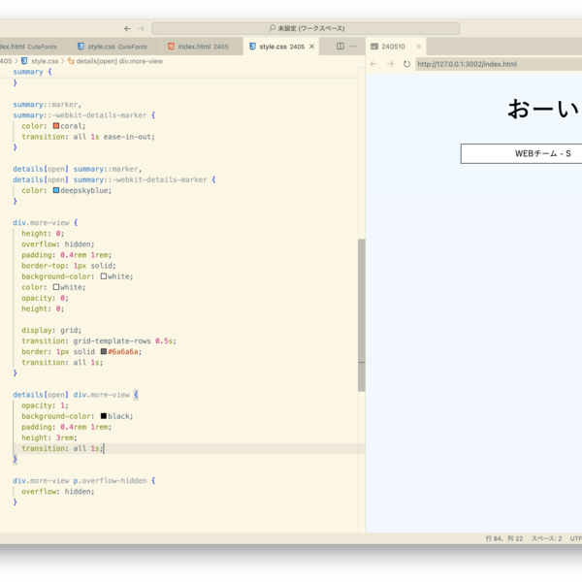
Task: Open the black background-color swatch
Action: (104, 416)
